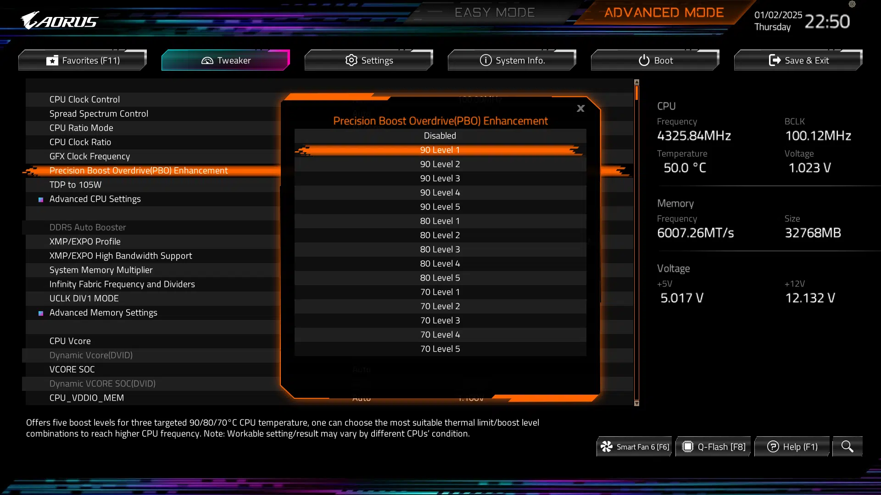Viewport: 881px width, 495px height.
Task: Select 70 Level 2 option
Action: [440, 306]
